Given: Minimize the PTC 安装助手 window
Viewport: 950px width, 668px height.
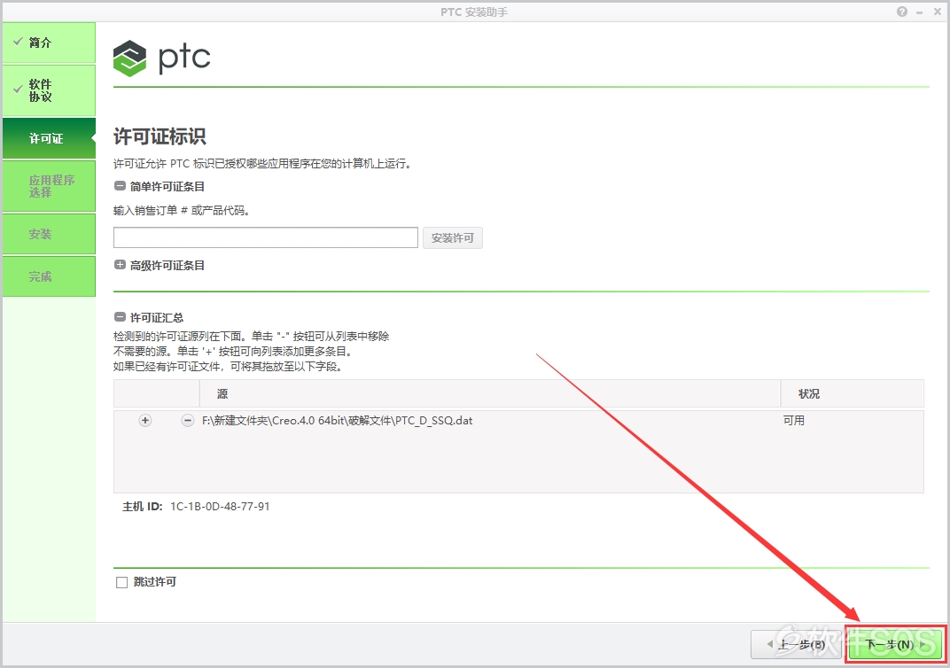Looking at the screenshot, I should [x=920, y=12].
